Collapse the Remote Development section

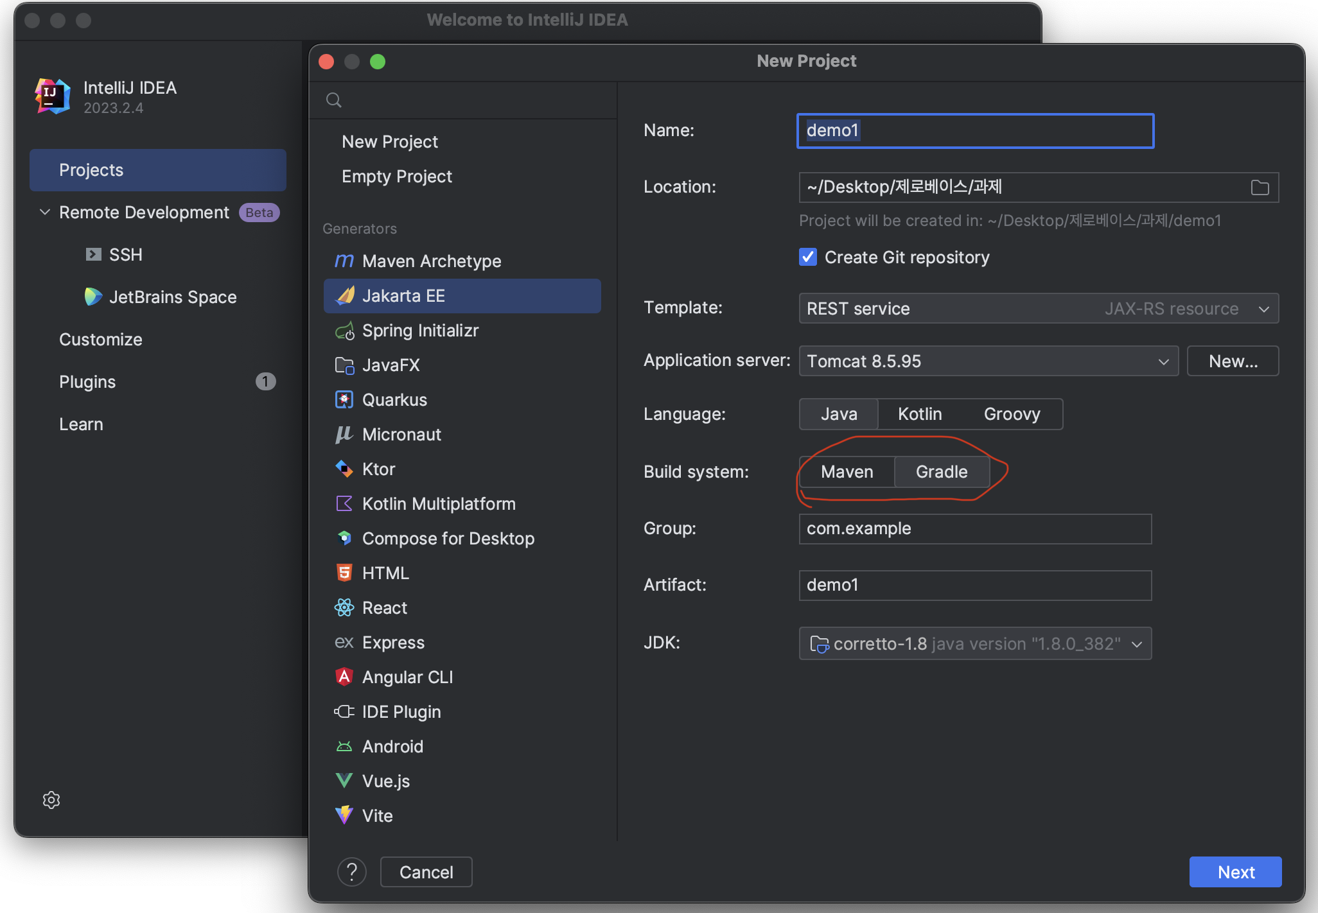(x=45, y=212)
